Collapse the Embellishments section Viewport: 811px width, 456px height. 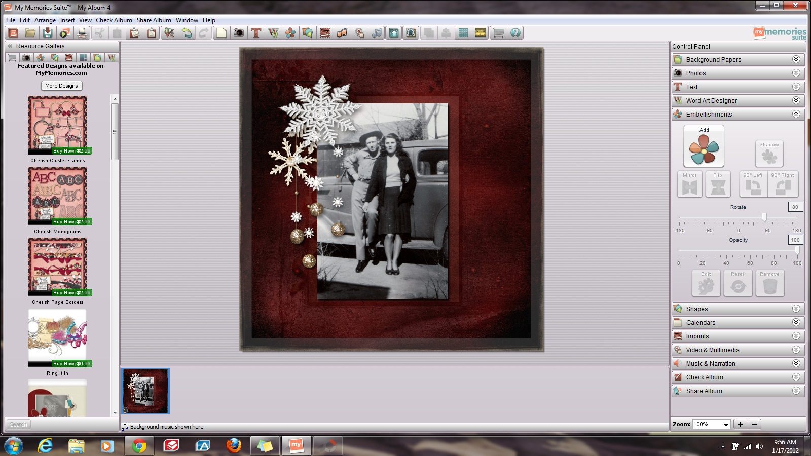tap(796, 114)
